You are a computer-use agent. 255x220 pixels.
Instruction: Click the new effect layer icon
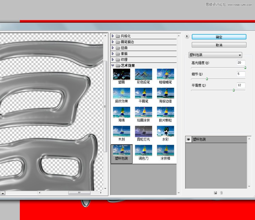[x=216, y=193]
